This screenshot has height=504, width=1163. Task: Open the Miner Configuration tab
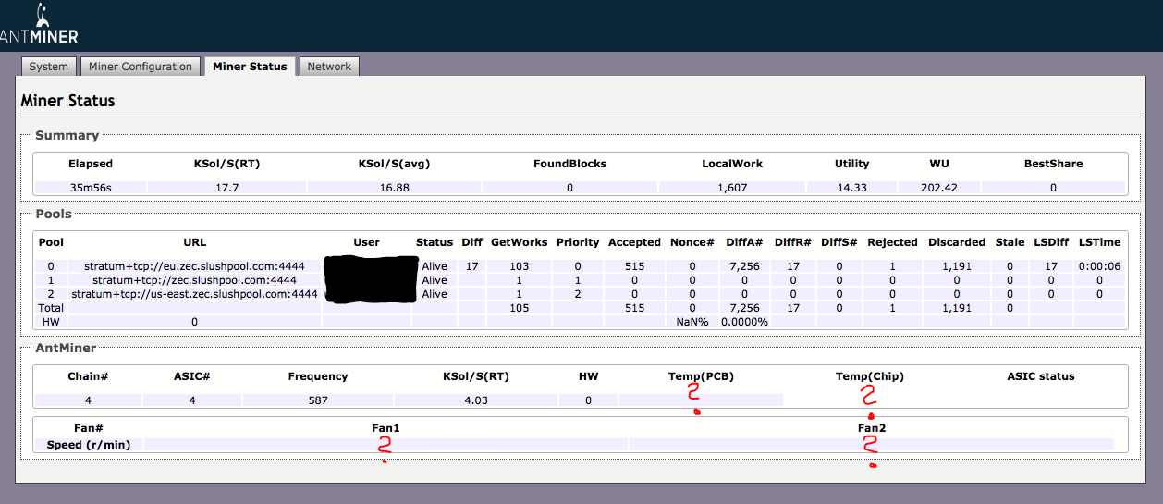click(x=141, y=67)
